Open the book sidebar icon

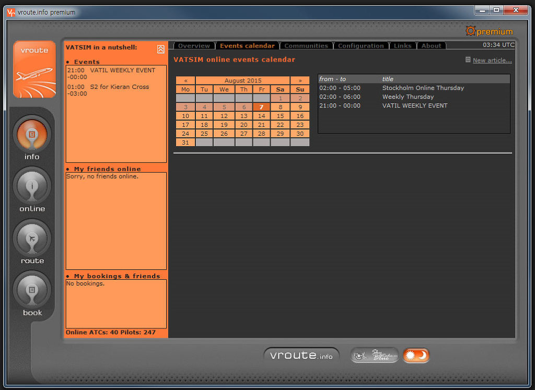32,290
